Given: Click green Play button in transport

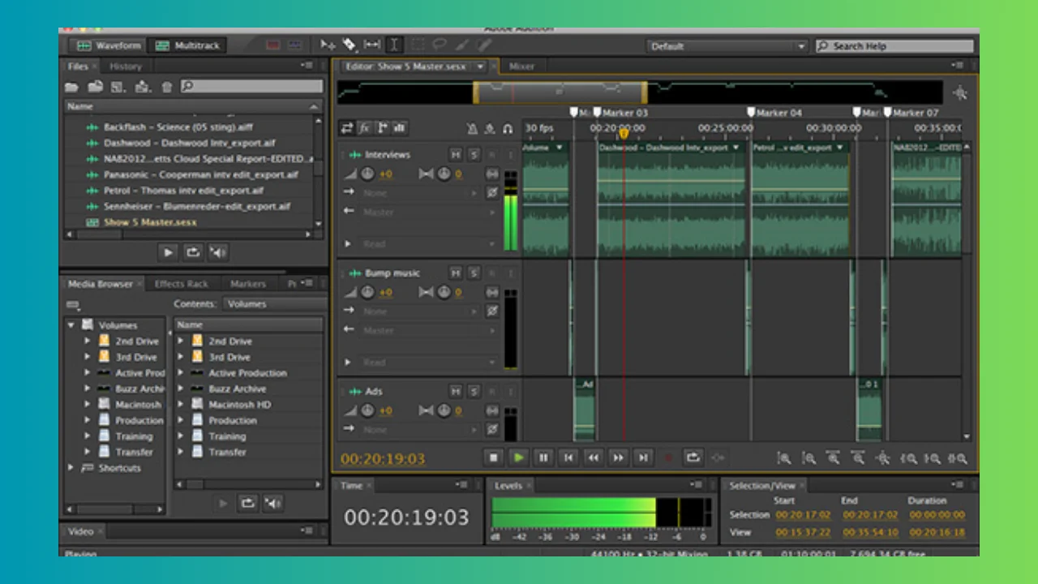Looking at the screenshot, I should [518, 457].
